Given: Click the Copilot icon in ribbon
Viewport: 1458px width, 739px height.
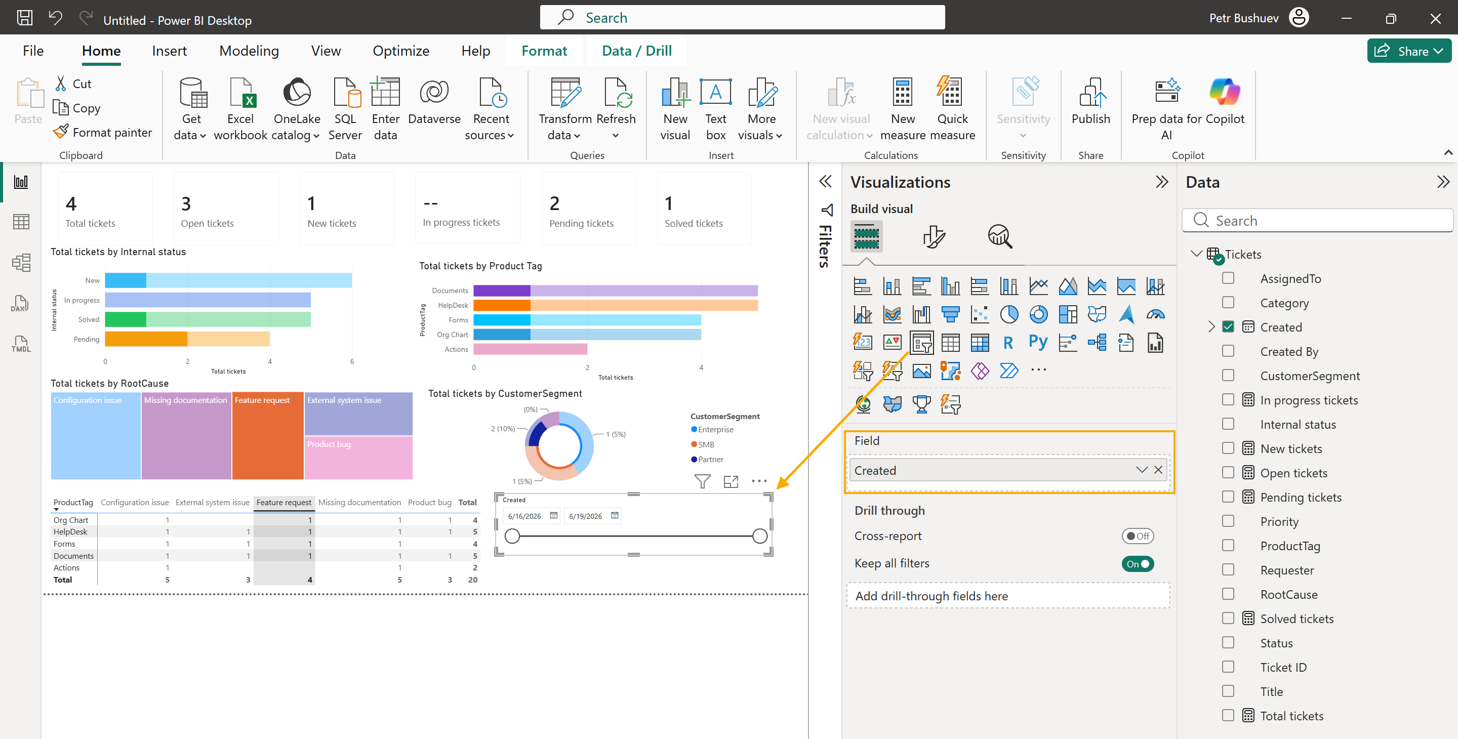Looking at the screenshot, I should 1225,92.
